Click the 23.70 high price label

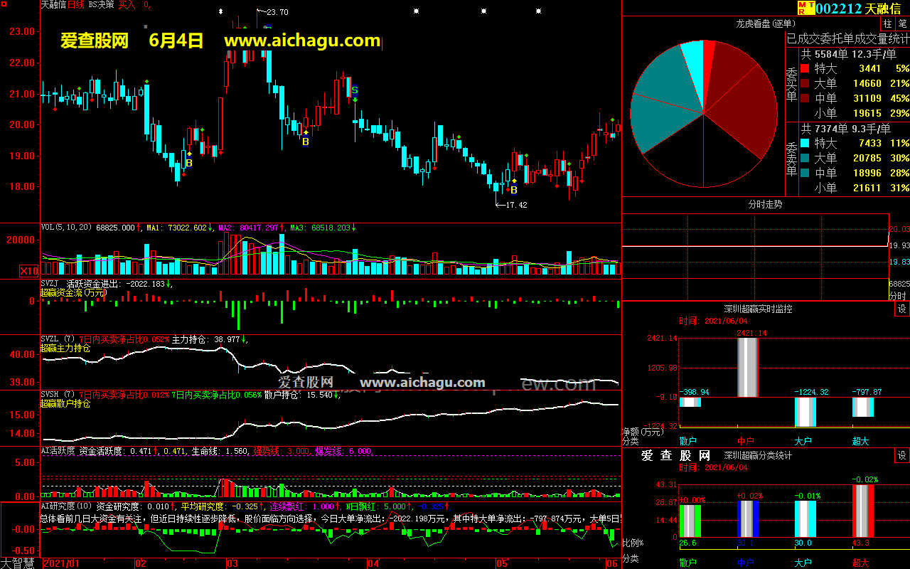coord(277,12)
